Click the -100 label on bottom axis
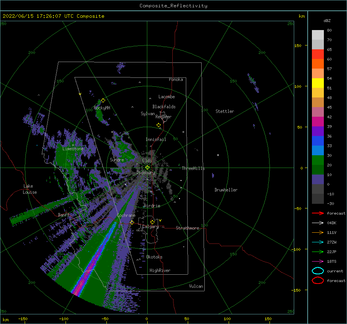 click(64, 319)
